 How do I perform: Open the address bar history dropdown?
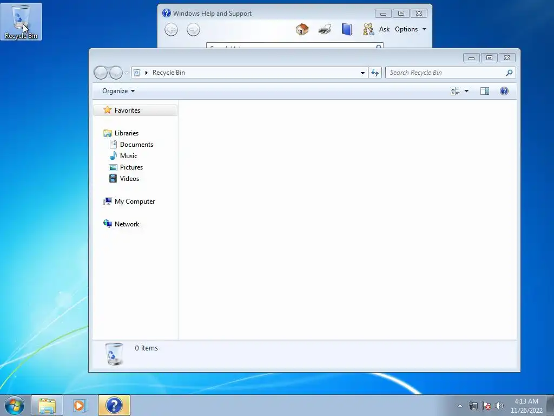[362, 73]
